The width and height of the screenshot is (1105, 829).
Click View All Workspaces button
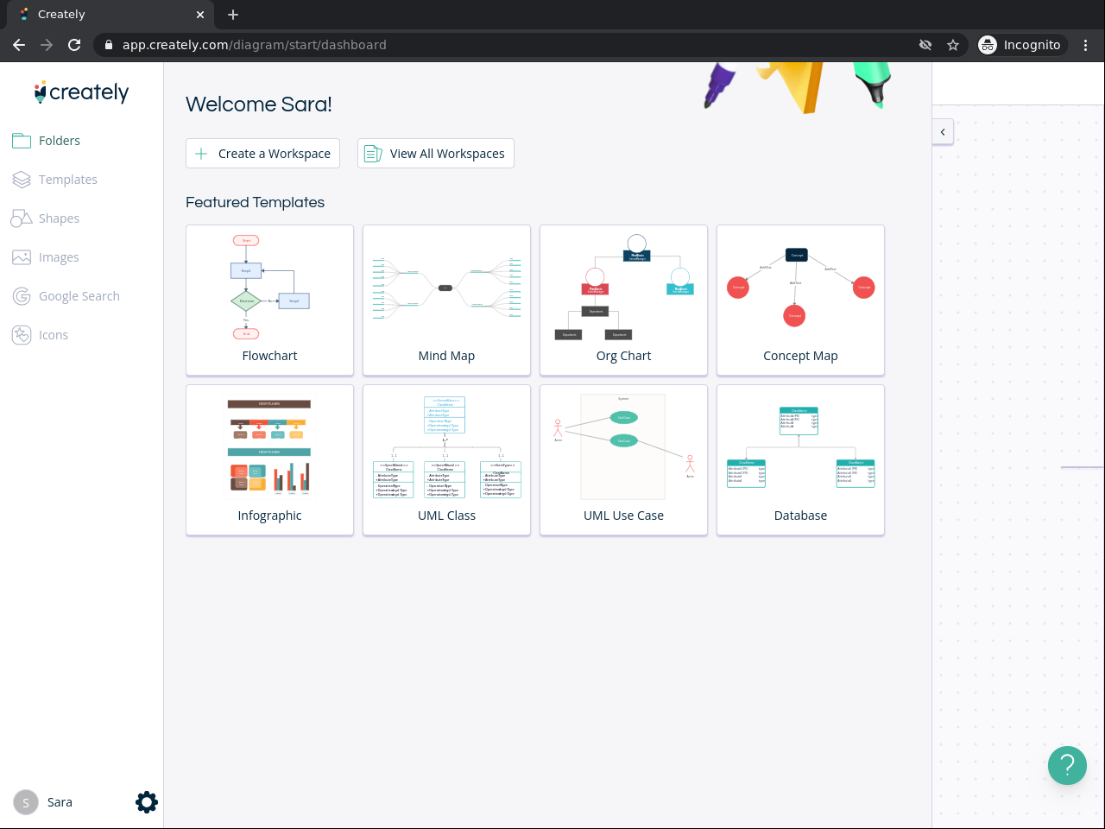tap(436, 154)
